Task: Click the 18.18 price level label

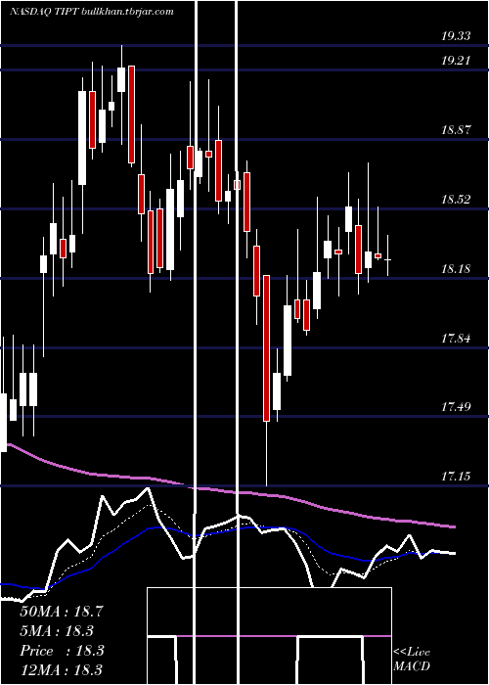Action: pyautogui.click(x=456, y=269)
